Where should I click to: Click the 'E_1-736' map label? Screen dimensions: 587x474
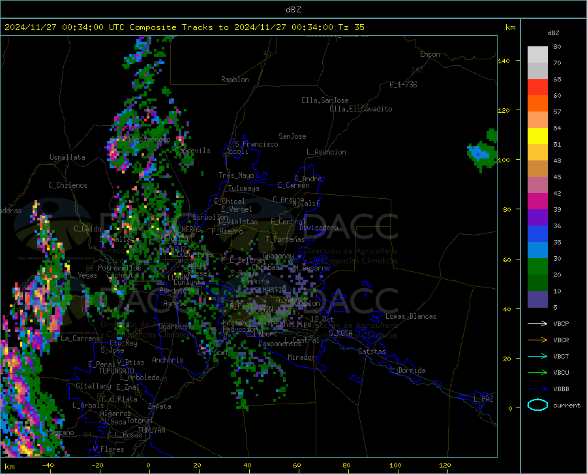(403, 85)
